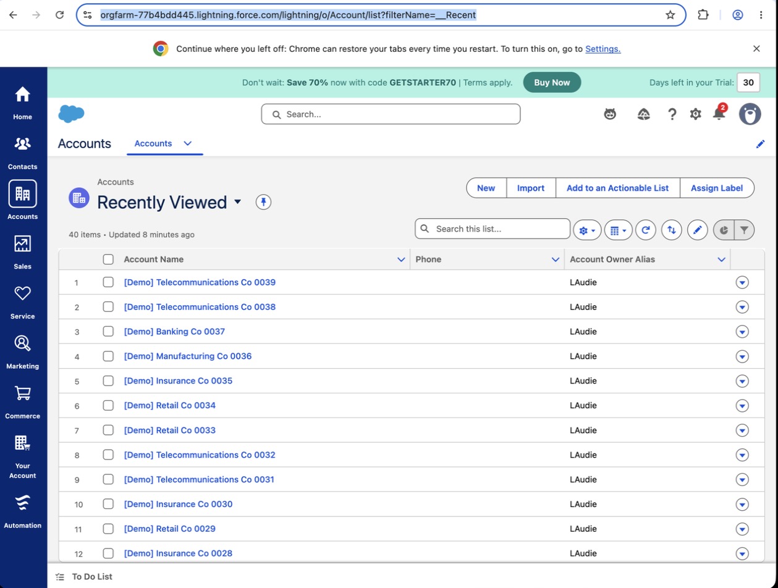This screenshot has height=588, width=778.
Task: Click the global Search box
Action: [391, 114]
